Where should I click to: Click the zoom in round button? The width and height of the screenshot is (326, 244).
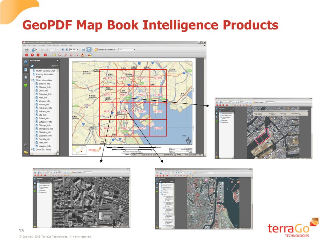click(x=67, y=49)
